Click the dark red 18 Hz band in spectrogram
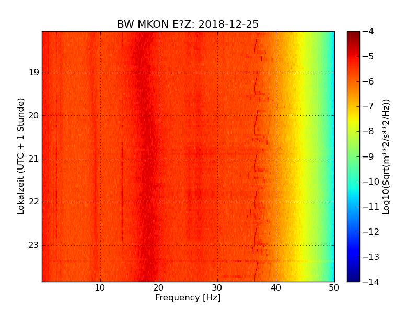 point(147,156)
